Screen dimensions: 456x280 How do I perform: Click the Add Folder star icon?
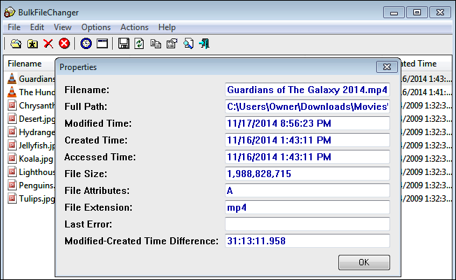point(32,44)
